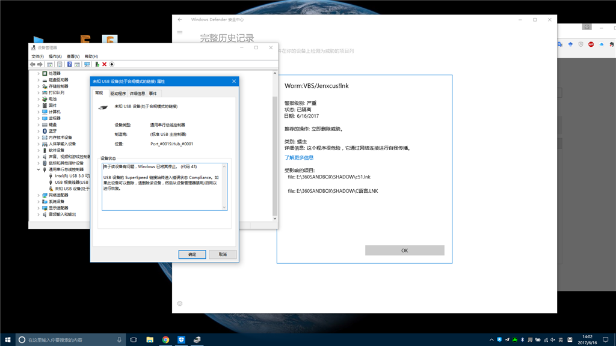Expand 处理器 tree node
Viewport: 616px width, 346px height.
(38, 73)
